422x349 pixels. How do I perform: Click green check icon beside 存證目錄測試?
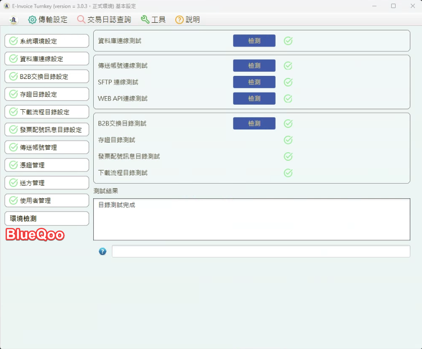(x=288, y=140)
